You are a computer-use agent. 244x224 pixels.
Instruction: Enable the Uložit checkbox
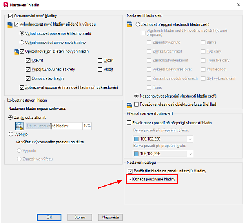pyautogui.click(x=100, y=60)
